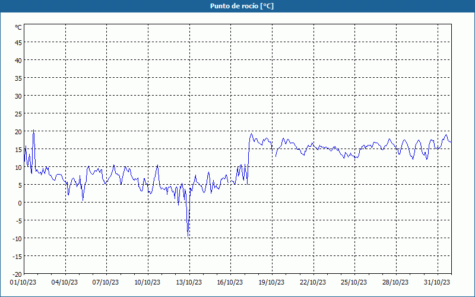Click the -15 value on the y-axis
The width and height of the screenshot is (475, 297).
17,257
